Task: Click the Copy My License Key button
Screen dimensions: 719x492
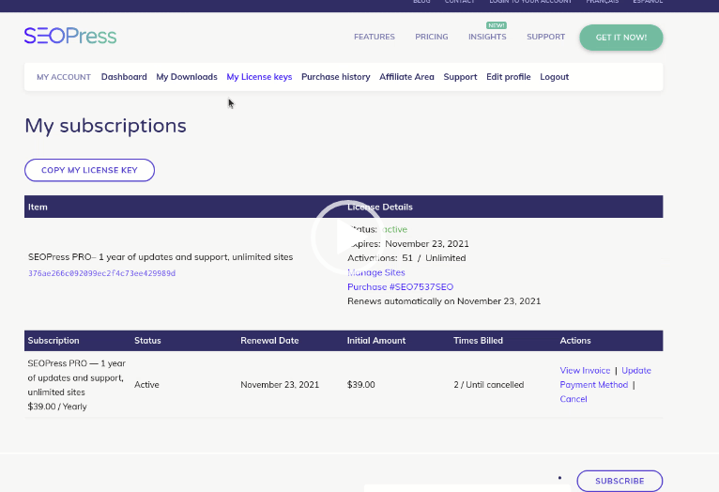Action: [89, 170]
